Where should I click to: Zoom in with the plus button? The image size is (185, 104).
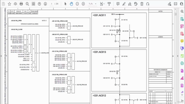click(83, 4)
